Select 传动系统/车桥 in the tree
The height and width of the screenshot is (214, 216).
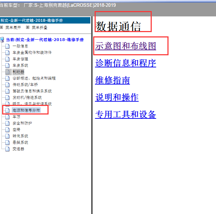(x=25, y=85)
